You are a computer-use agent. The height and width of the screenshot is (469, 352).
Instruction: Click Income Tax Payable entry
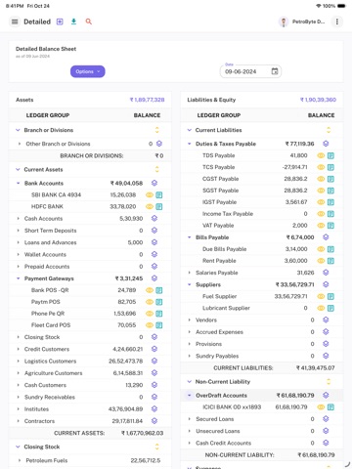[228, 214]
